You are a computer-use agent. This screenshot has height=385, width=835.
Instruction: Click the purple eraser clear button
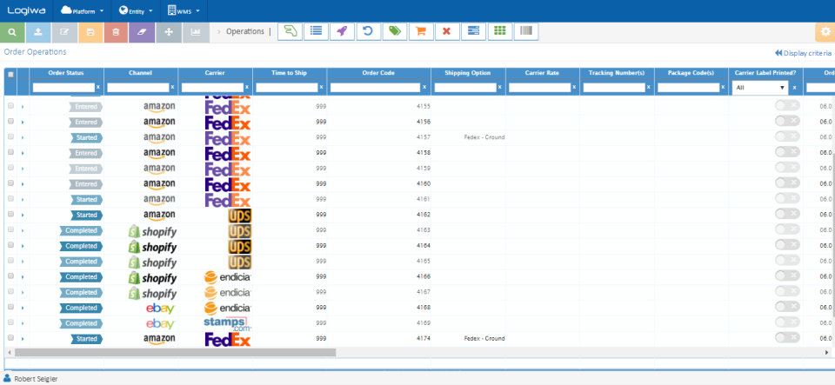(x=142, y=32)
